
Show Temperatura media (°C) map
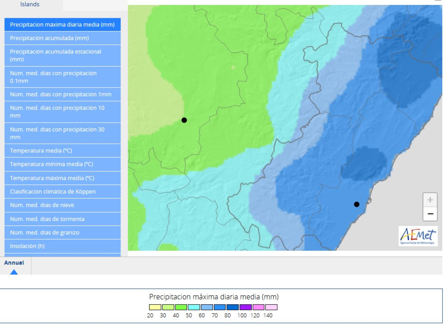click(x=63, y=151)
